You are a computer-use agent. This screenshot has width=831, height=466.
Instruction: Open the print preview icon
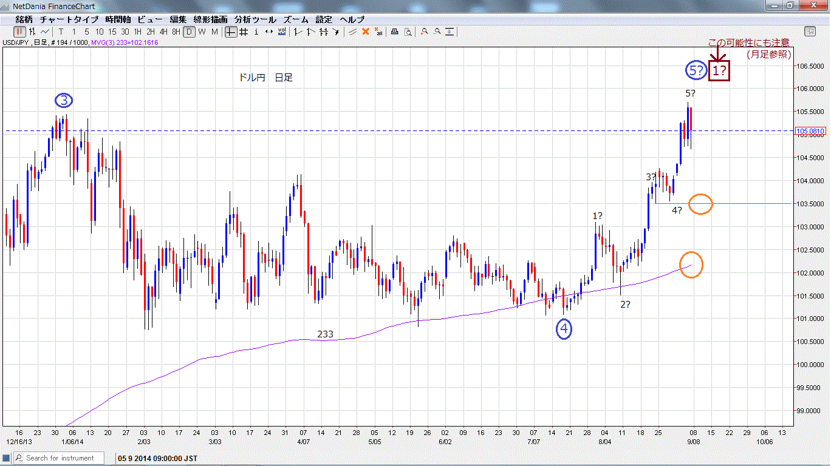pos(408,32)
